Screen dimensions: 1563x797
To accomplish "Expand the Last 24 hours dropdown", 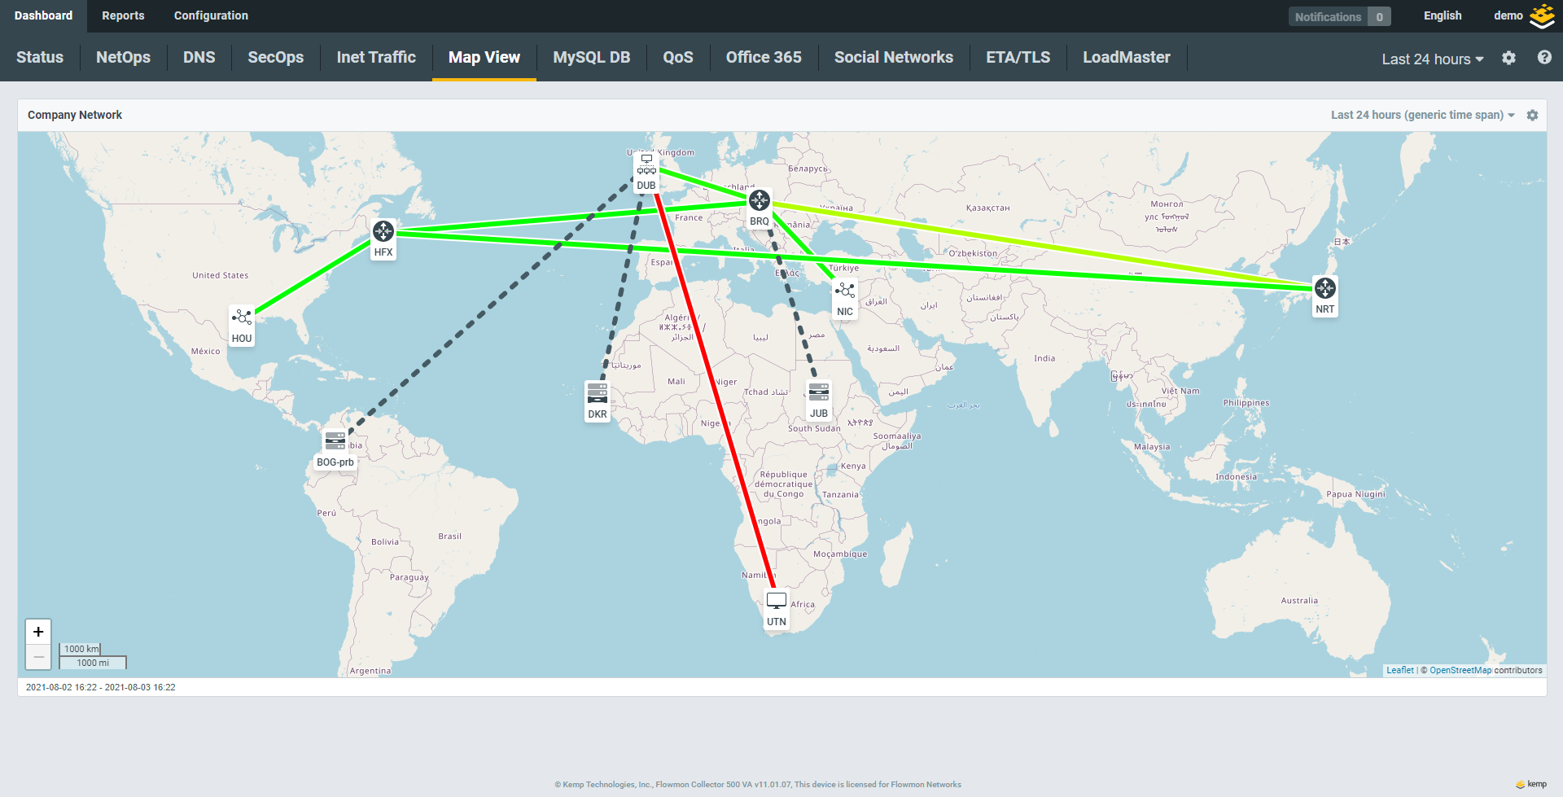I will 1432,59.
